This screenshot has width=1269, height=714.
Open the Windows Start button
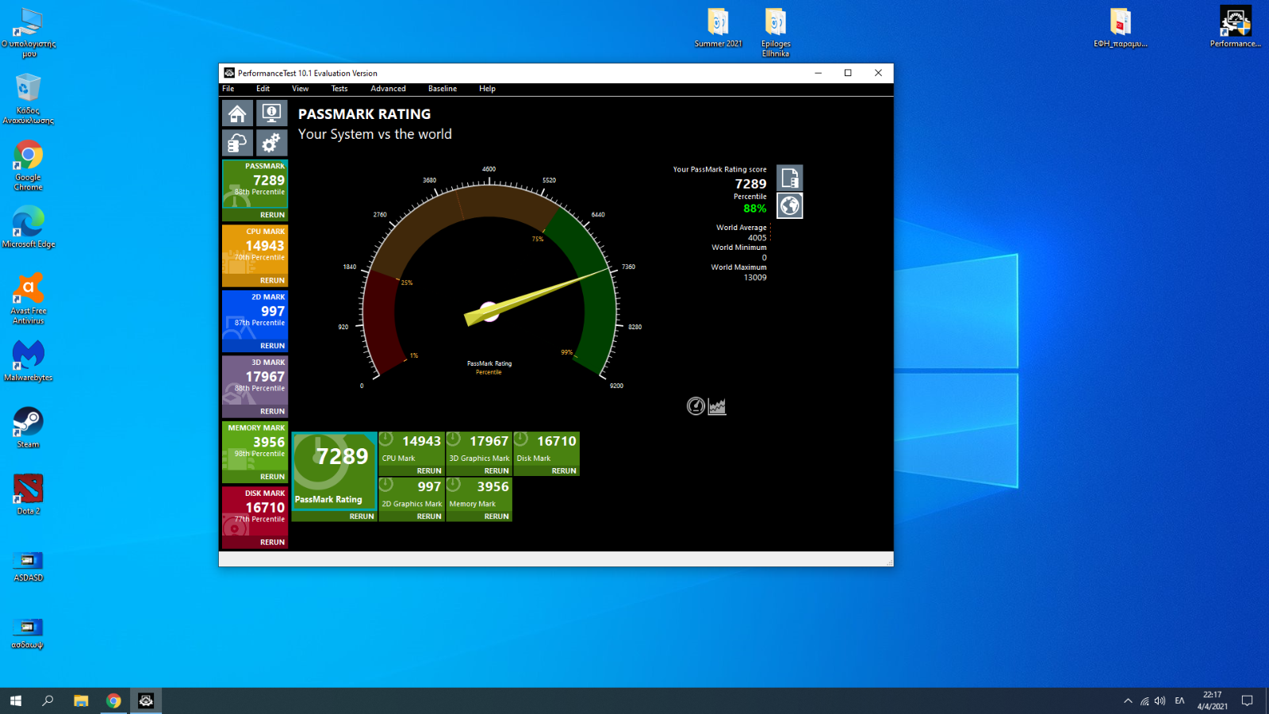coord(16,701)
